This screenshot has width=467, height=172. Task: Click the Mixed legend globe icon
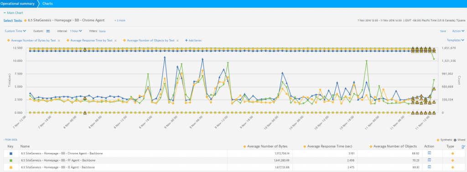click(x=456, y=140)
